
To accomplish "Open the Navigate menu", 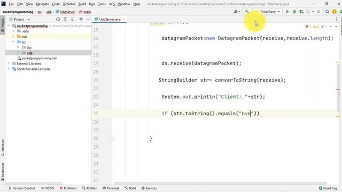I will click(42, 4).
